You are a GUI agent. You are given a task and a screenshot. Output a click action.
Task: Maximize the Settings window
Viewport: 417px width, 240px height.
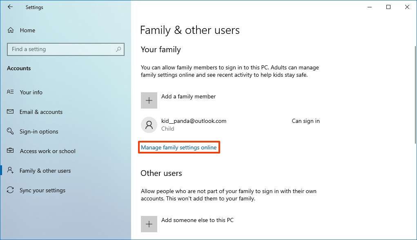pos(388,7)
